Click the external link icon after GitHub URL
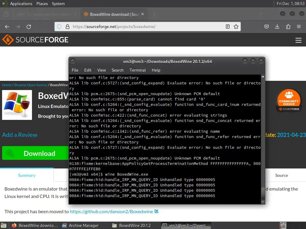 point(156,211)
